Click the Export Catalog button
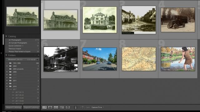Image resolution: width=200 pixels, height=112 pixels. pos(31,107)
